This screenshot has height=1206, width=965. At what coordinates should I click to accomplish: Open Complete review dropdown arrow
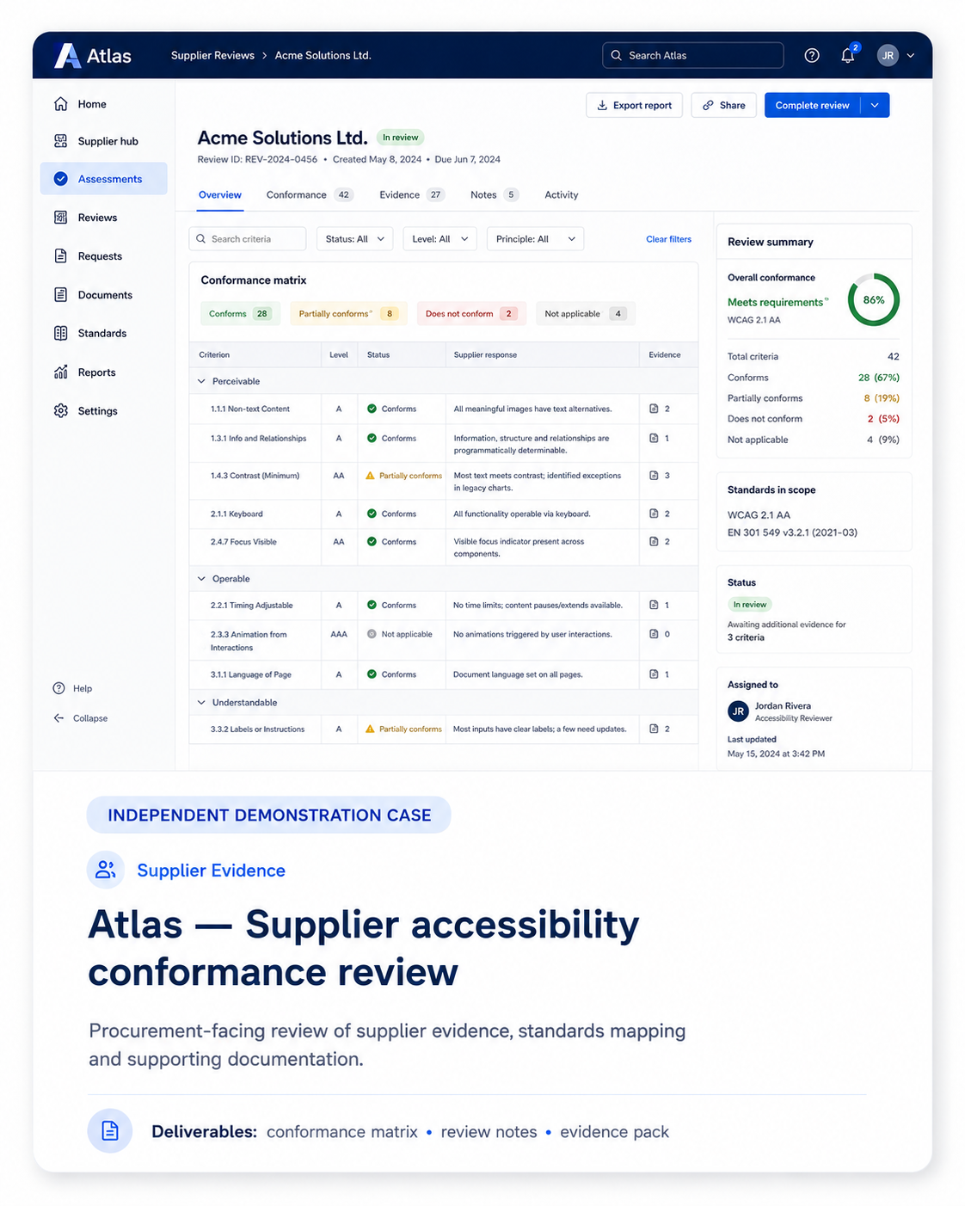[x=875, y=105]
